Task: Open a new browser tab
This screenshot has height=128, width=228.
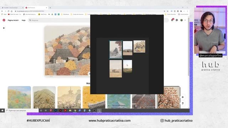Action: point(50,8)
